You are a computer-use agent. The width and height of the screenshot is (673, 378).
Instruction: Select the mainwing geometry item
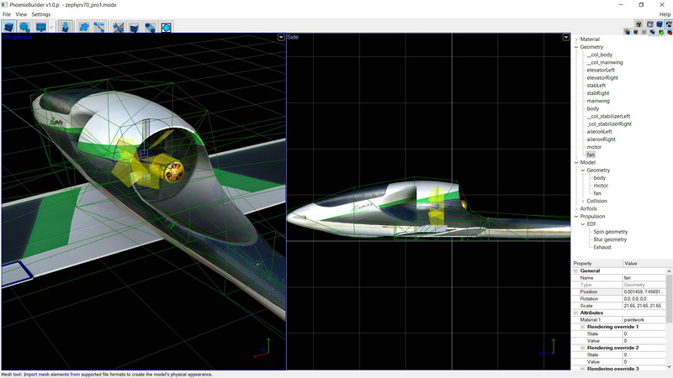click(x=598, y=101)
